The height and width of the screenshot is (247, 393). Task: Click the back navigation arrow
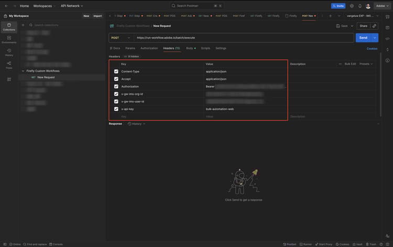click(6, 6)
